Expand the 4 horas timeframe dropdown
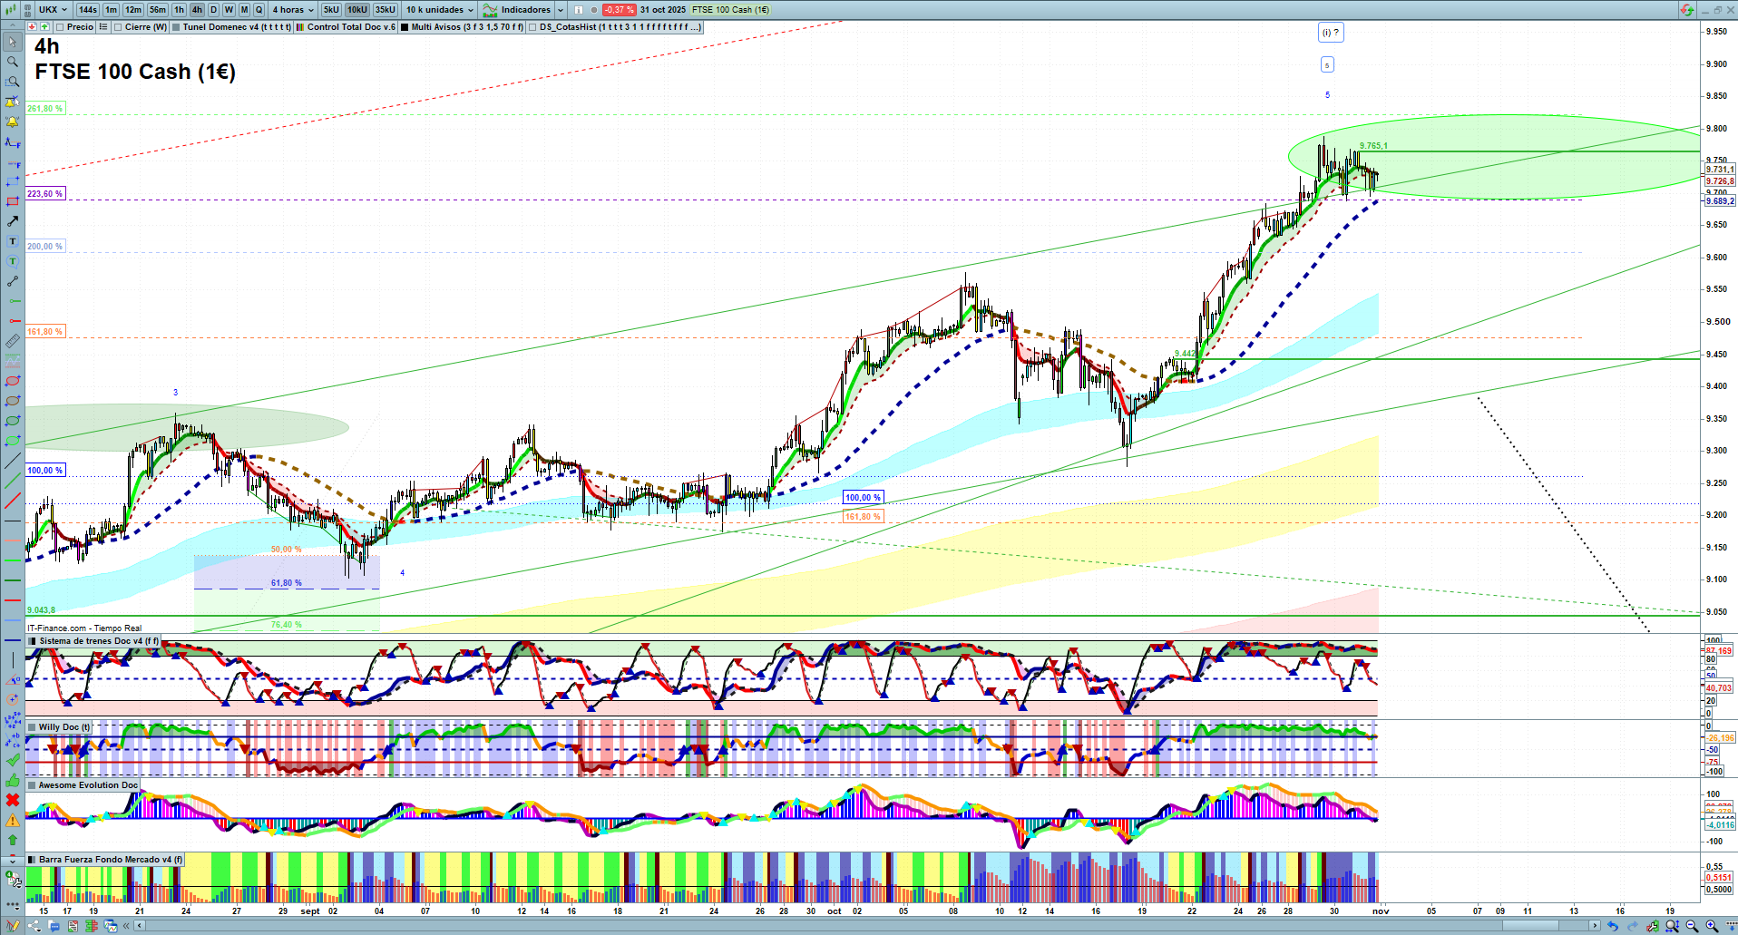Screen dimensions: 1738x935 [292, 10]
